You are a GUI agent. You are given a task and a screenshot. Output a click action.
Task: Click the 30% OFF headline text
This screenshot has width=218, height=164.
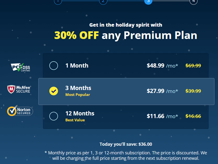77,35
